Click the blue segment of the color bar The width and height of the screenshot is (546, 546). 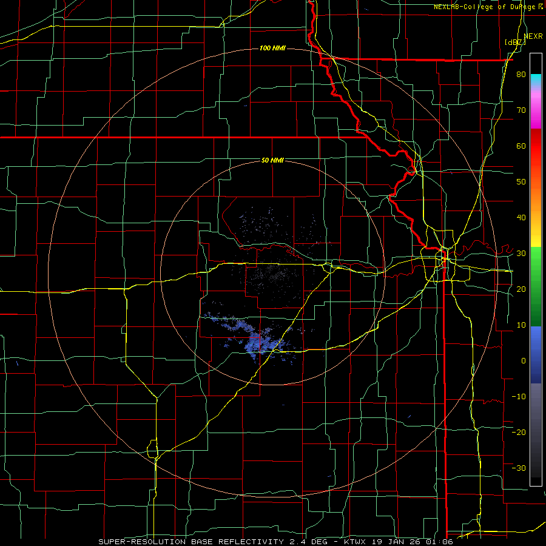click(536, 355)
